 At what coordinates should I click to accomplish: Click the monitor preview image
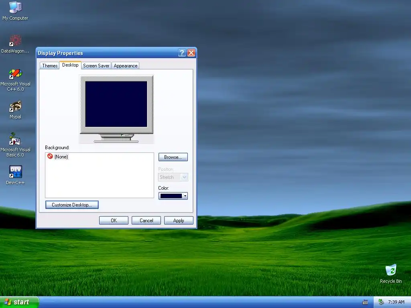117,109
